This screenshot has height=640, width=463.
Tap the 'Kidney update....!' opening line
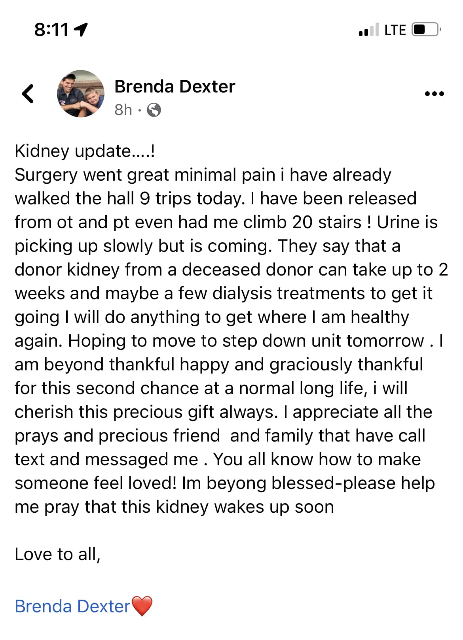(85, 151)
